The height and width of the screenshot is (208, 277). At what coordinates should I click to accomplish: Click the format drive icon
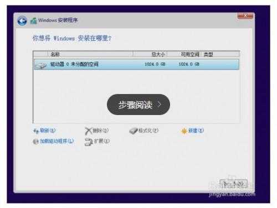[134, 131]
